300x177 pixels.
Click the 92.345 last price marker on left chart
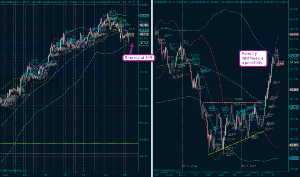144,44
